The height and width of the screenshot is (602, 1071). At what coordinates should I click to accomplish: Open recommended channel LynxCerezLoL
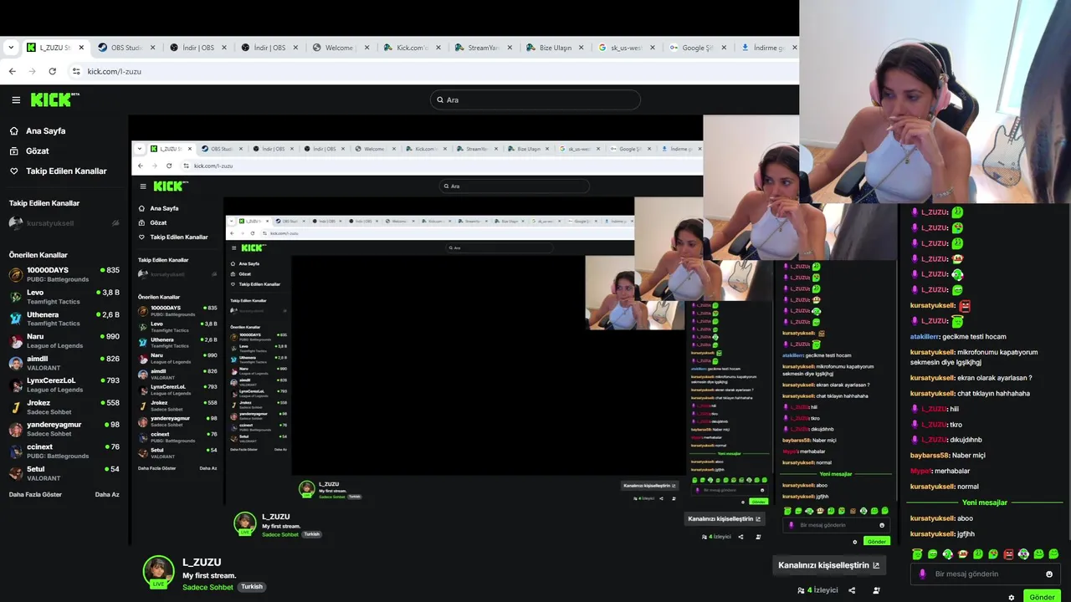pyautogui.click(x=64, y=385)
